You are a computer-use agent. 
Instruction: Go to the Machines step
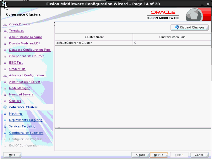[16, 114]
